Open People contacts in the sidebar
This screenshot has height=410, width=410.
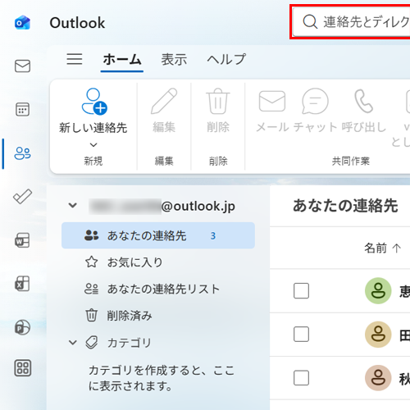coord(22,153)
